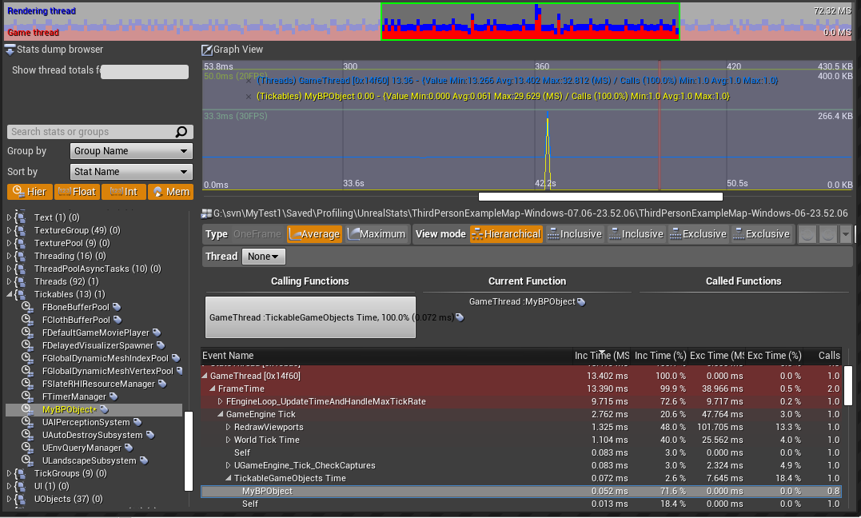Expand the TextureGroup (49) group

[10, 231]
